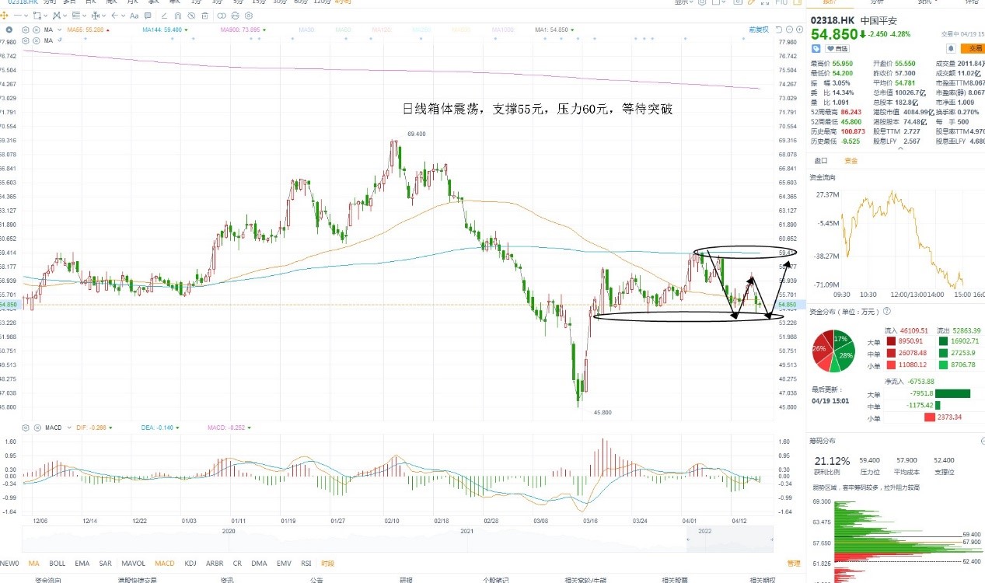The image size is (985, 583).
Task: Click the 21.12% profit ratio value
Action: (830, 460)
